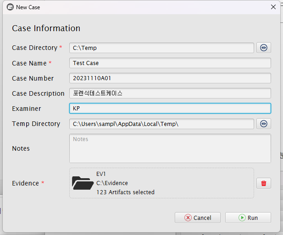Click the New Case window title icon

10,7
